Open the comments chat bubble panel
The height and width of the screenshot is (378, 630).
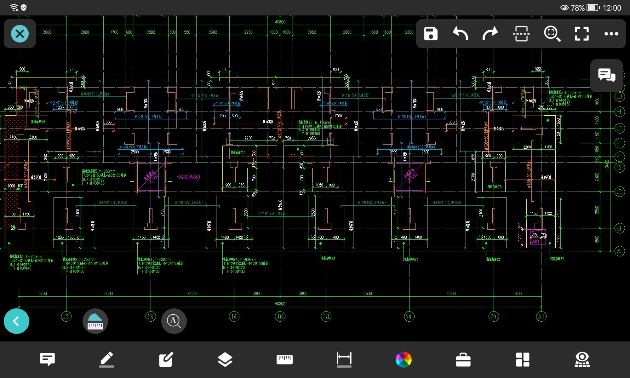606,75
